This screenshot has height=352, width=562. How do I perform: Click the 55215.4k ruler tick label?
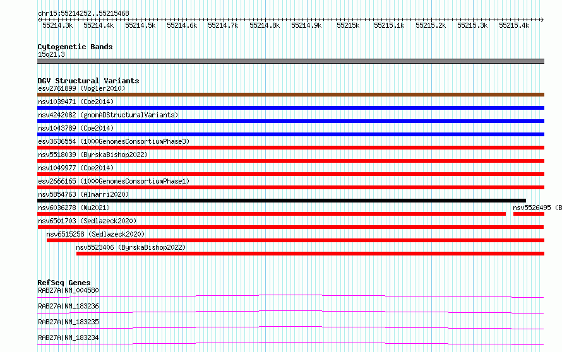[513, 25]
